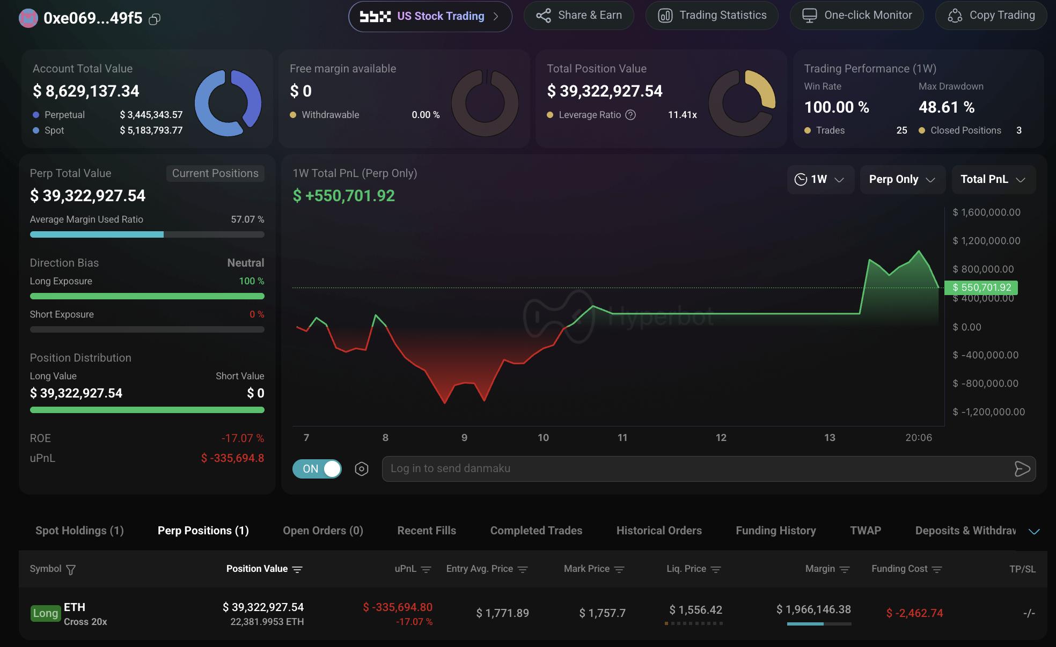Open the Total PnL dropdown
Image resolution: width=1056 pixels, height=647 pixels.
tap(994, 179)
